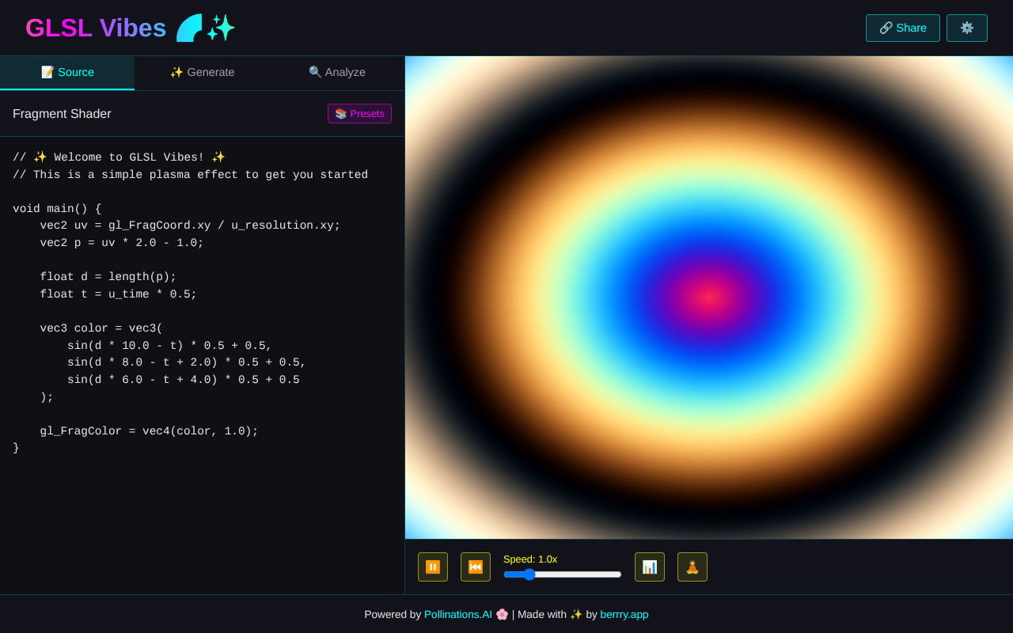
Task: Open the settings gear menu
Action: tap(966, 28)
